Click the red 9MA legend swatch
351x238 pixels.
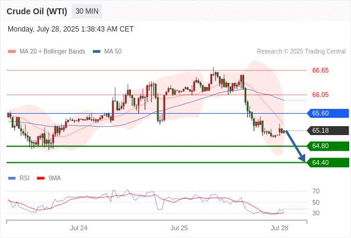tap(40, 178)
